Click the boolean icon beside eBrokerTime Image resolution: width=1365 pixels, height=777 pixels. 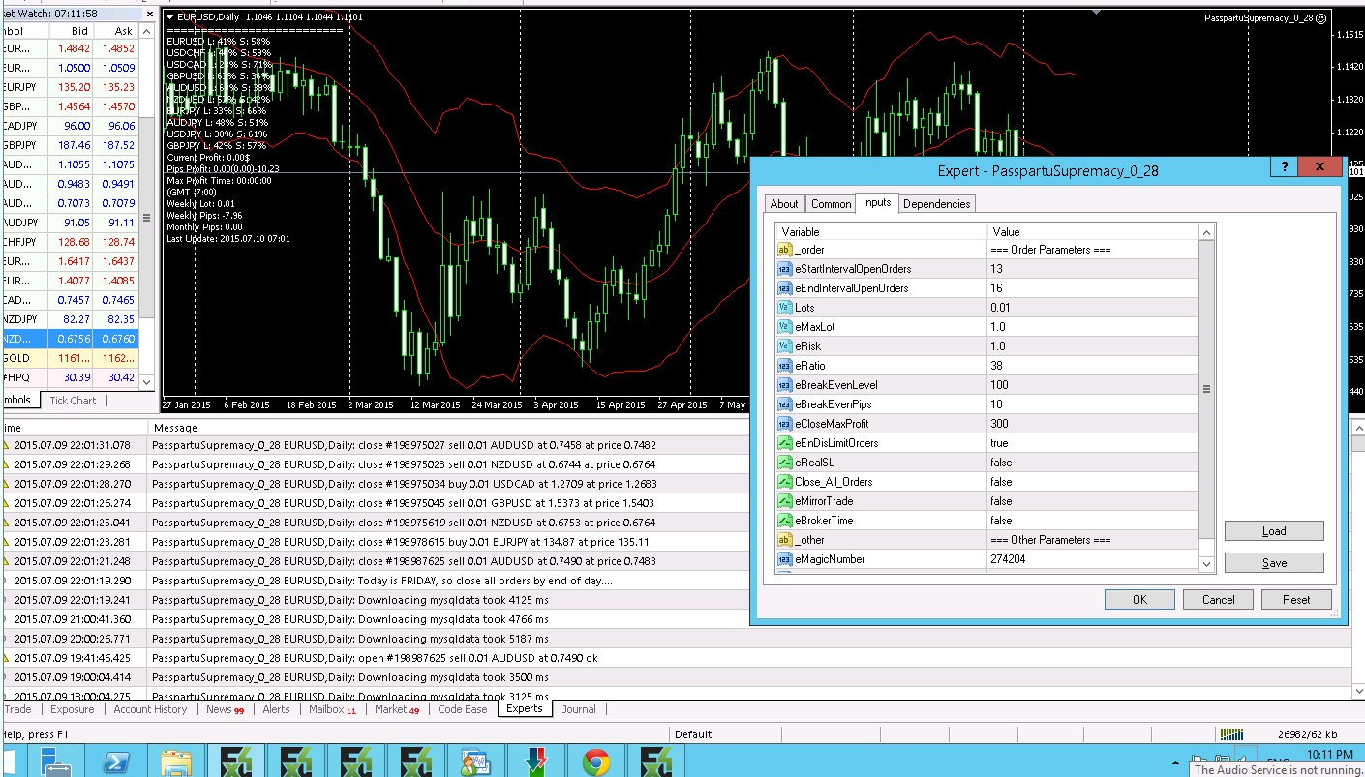coord(784,521)
